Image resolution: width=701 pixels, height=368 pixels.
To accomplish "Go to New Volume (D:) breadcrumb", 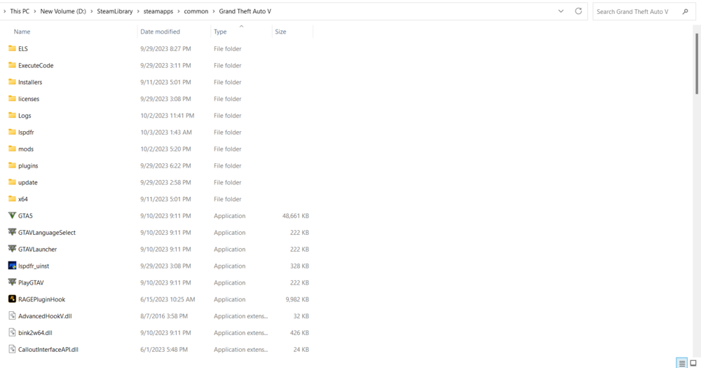I will (x=63, y=11).
